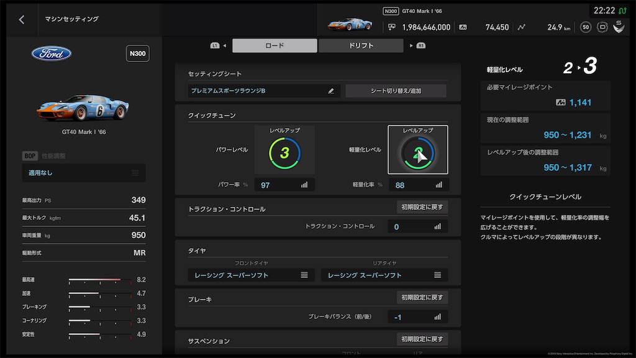
Task: Level up the weight reduction level gauge
Action: pyautogui.click(x=418, y=150)
